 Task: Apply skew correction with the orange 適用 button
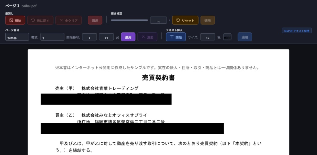click(208, 20)
